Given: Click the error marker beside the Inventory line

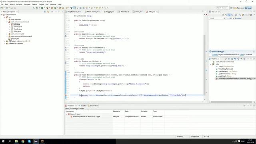Looking at the screenshot, I should [x=66, y=95].
